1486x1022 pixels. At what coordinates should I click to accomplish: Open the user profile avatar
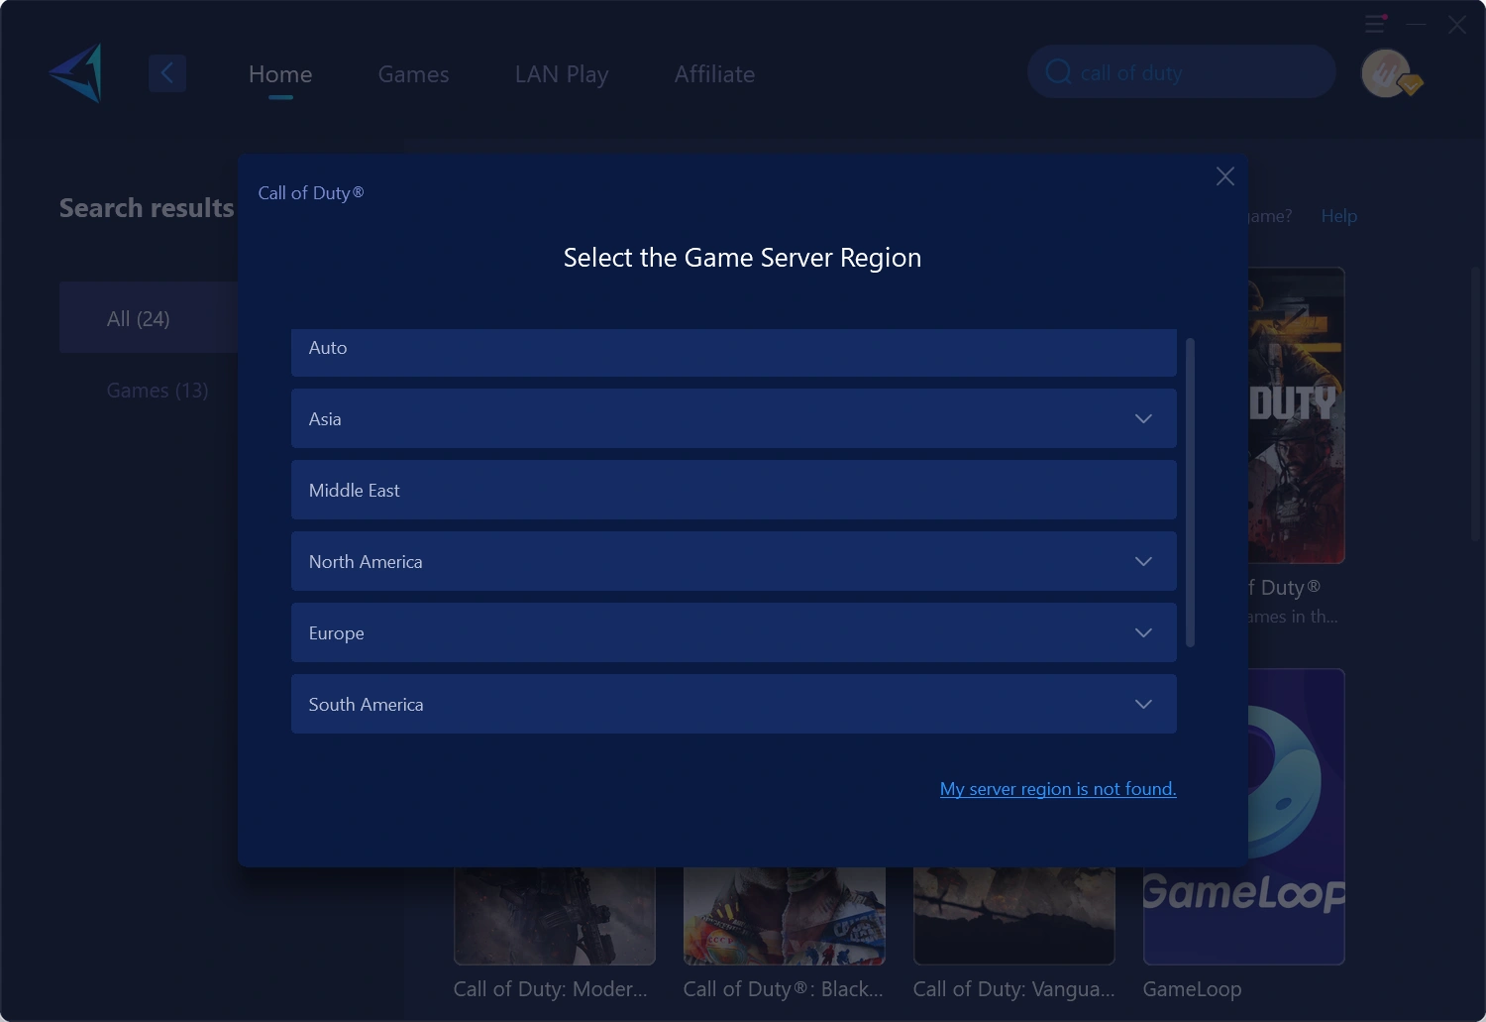click(x=1386, y=73)
